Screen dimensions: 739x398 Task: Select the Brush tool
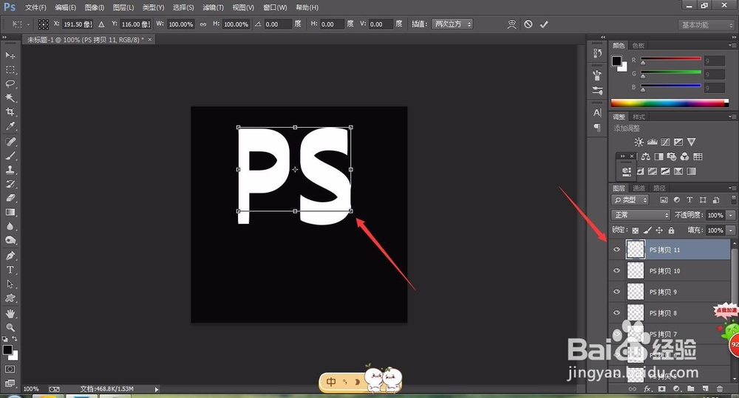[10, 155]
